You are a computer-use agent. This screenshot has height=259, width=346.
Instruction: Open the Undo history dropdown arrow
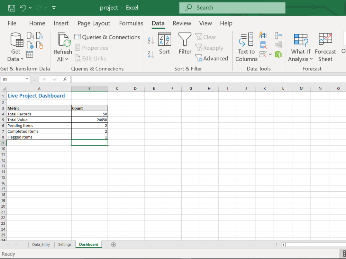(x=30, y=8)
